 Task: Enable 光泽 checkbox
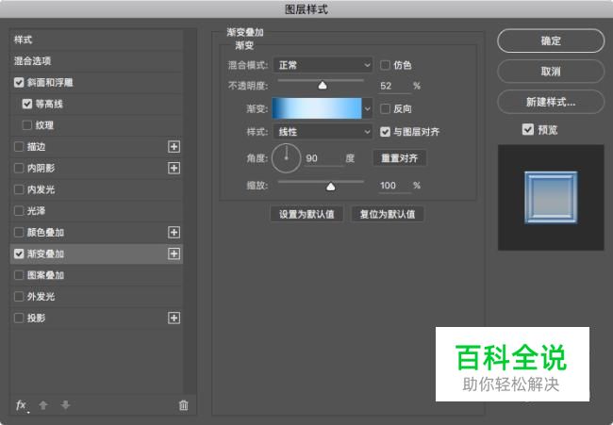19,211
